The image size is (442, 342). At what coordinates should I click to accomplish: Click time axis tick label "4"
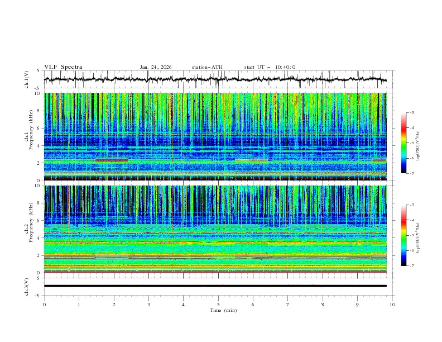184,305
